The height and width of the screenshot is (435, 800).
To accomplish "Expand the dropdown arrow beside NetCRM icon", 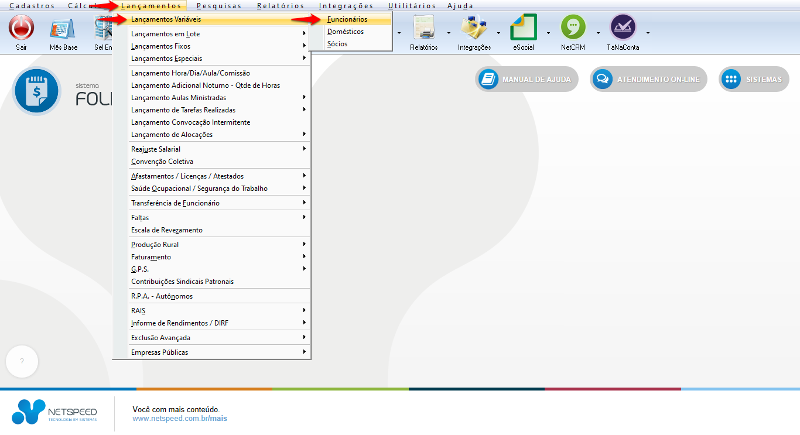I will pyautogui.click(x=598, y=33).
